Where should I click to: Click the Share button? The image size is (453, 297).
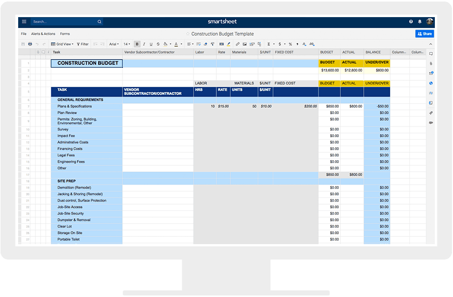(424, 34)
